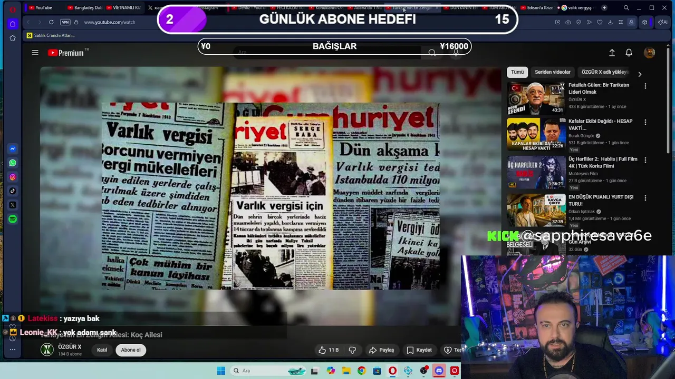675x379 pixels.
Task: Open browser downloads icon
Action: pyautogui.click(x=610, y=22)
